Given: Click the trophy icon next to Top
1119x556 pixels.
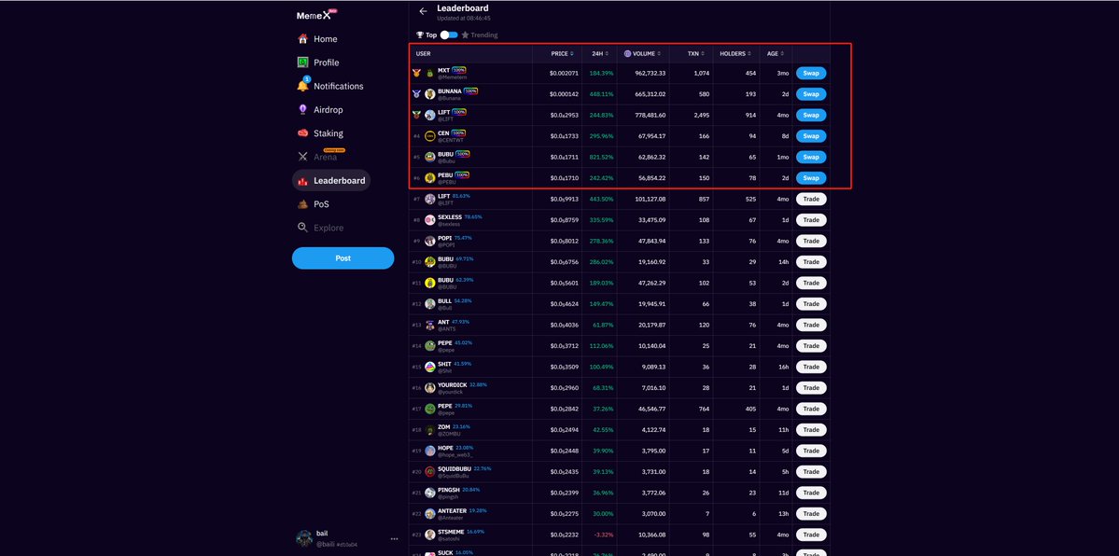Looking at the screenshot, I should 420,35.
